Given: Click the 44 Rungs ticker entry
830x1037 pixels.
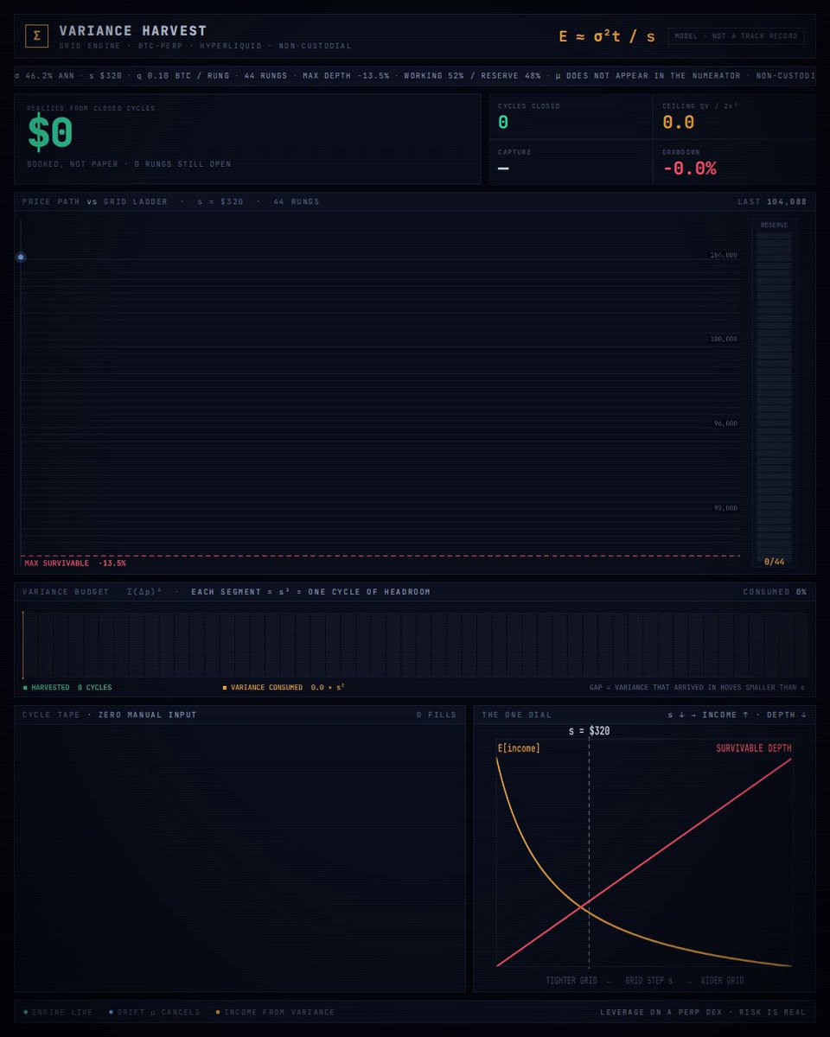Looking at the screenshot, I should [x=266, y=76].
